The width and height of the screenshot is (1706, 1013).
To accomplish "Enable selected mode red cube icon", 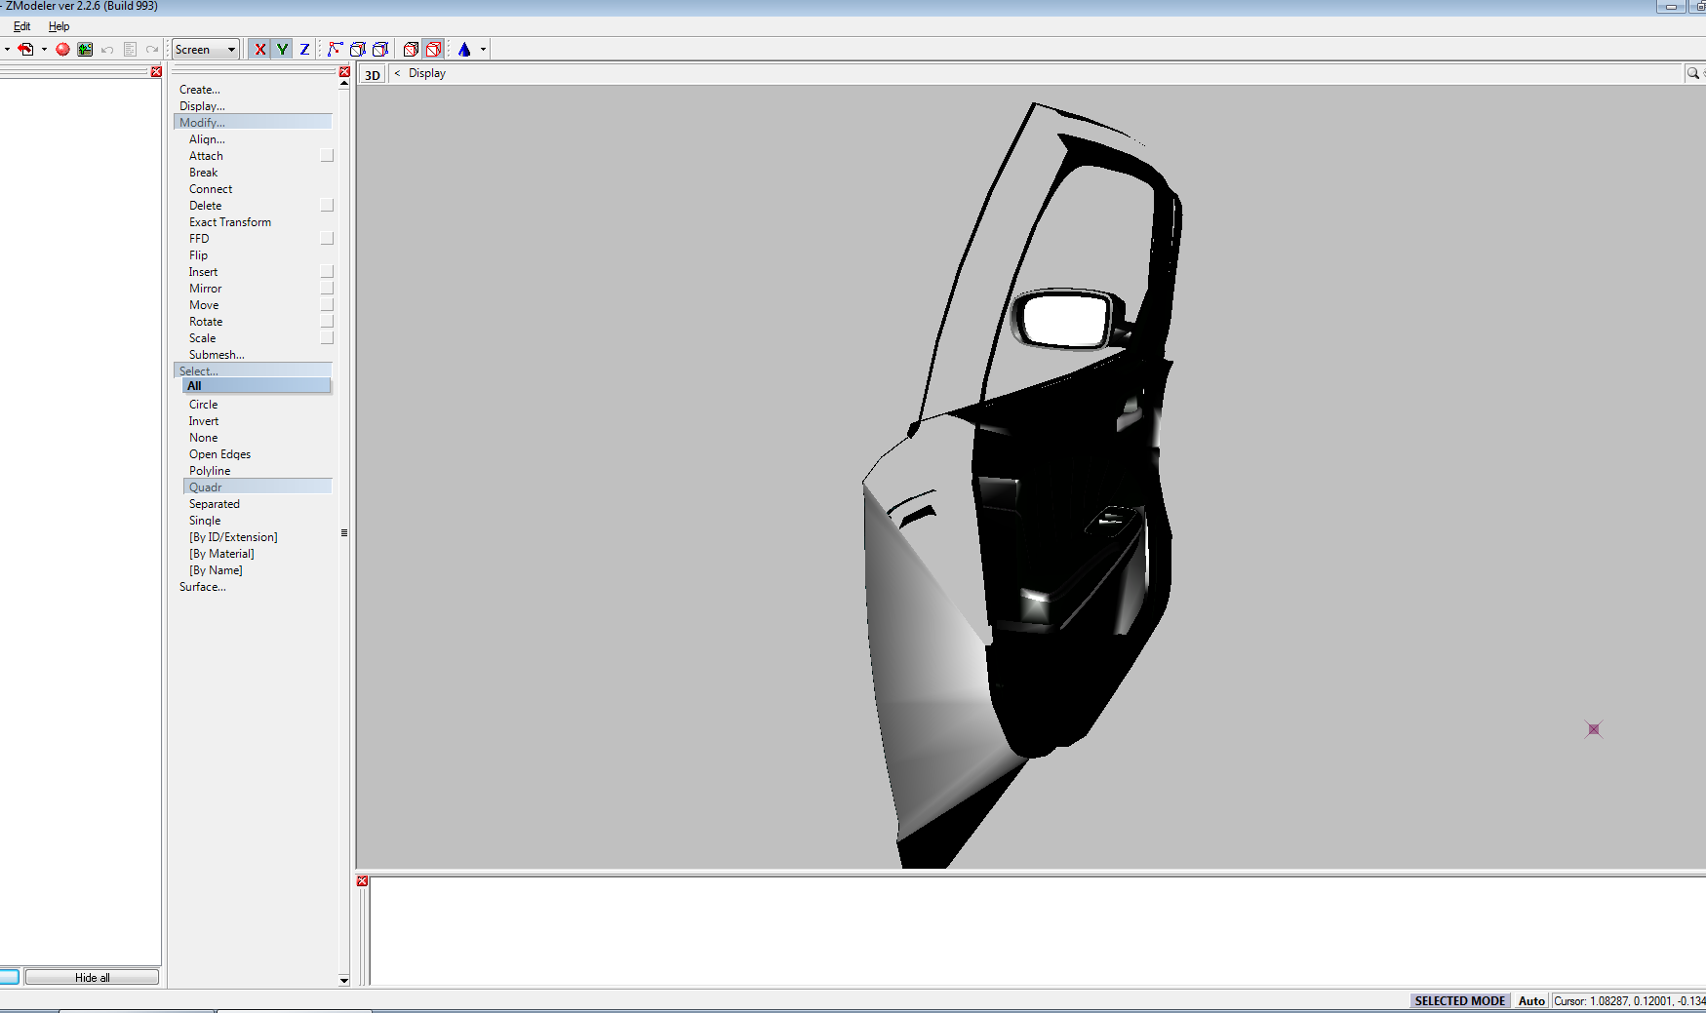I will 434,50.
